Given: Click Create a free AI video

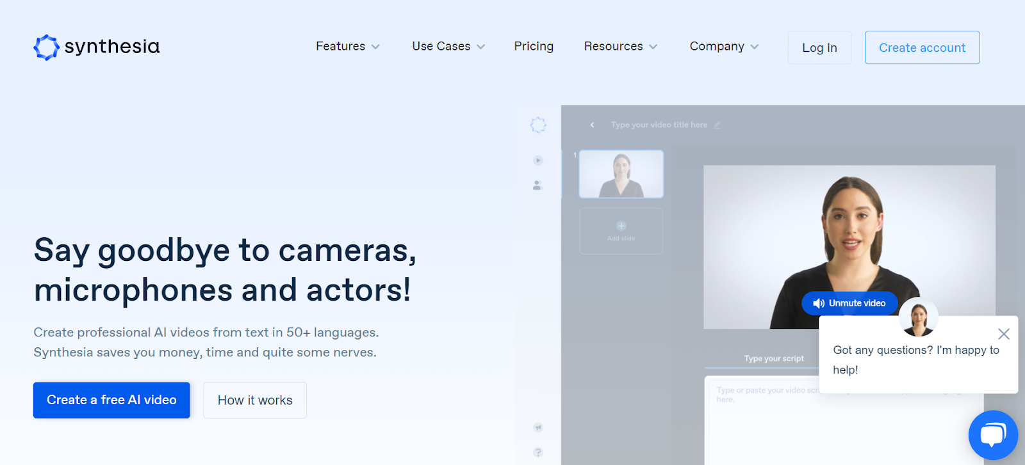Looking at the screenshot, I should 111,400.
